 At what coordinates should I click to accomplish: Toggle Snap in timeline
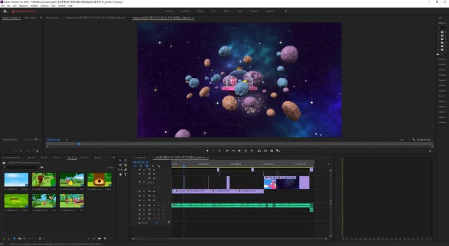(x=141, y=166)
